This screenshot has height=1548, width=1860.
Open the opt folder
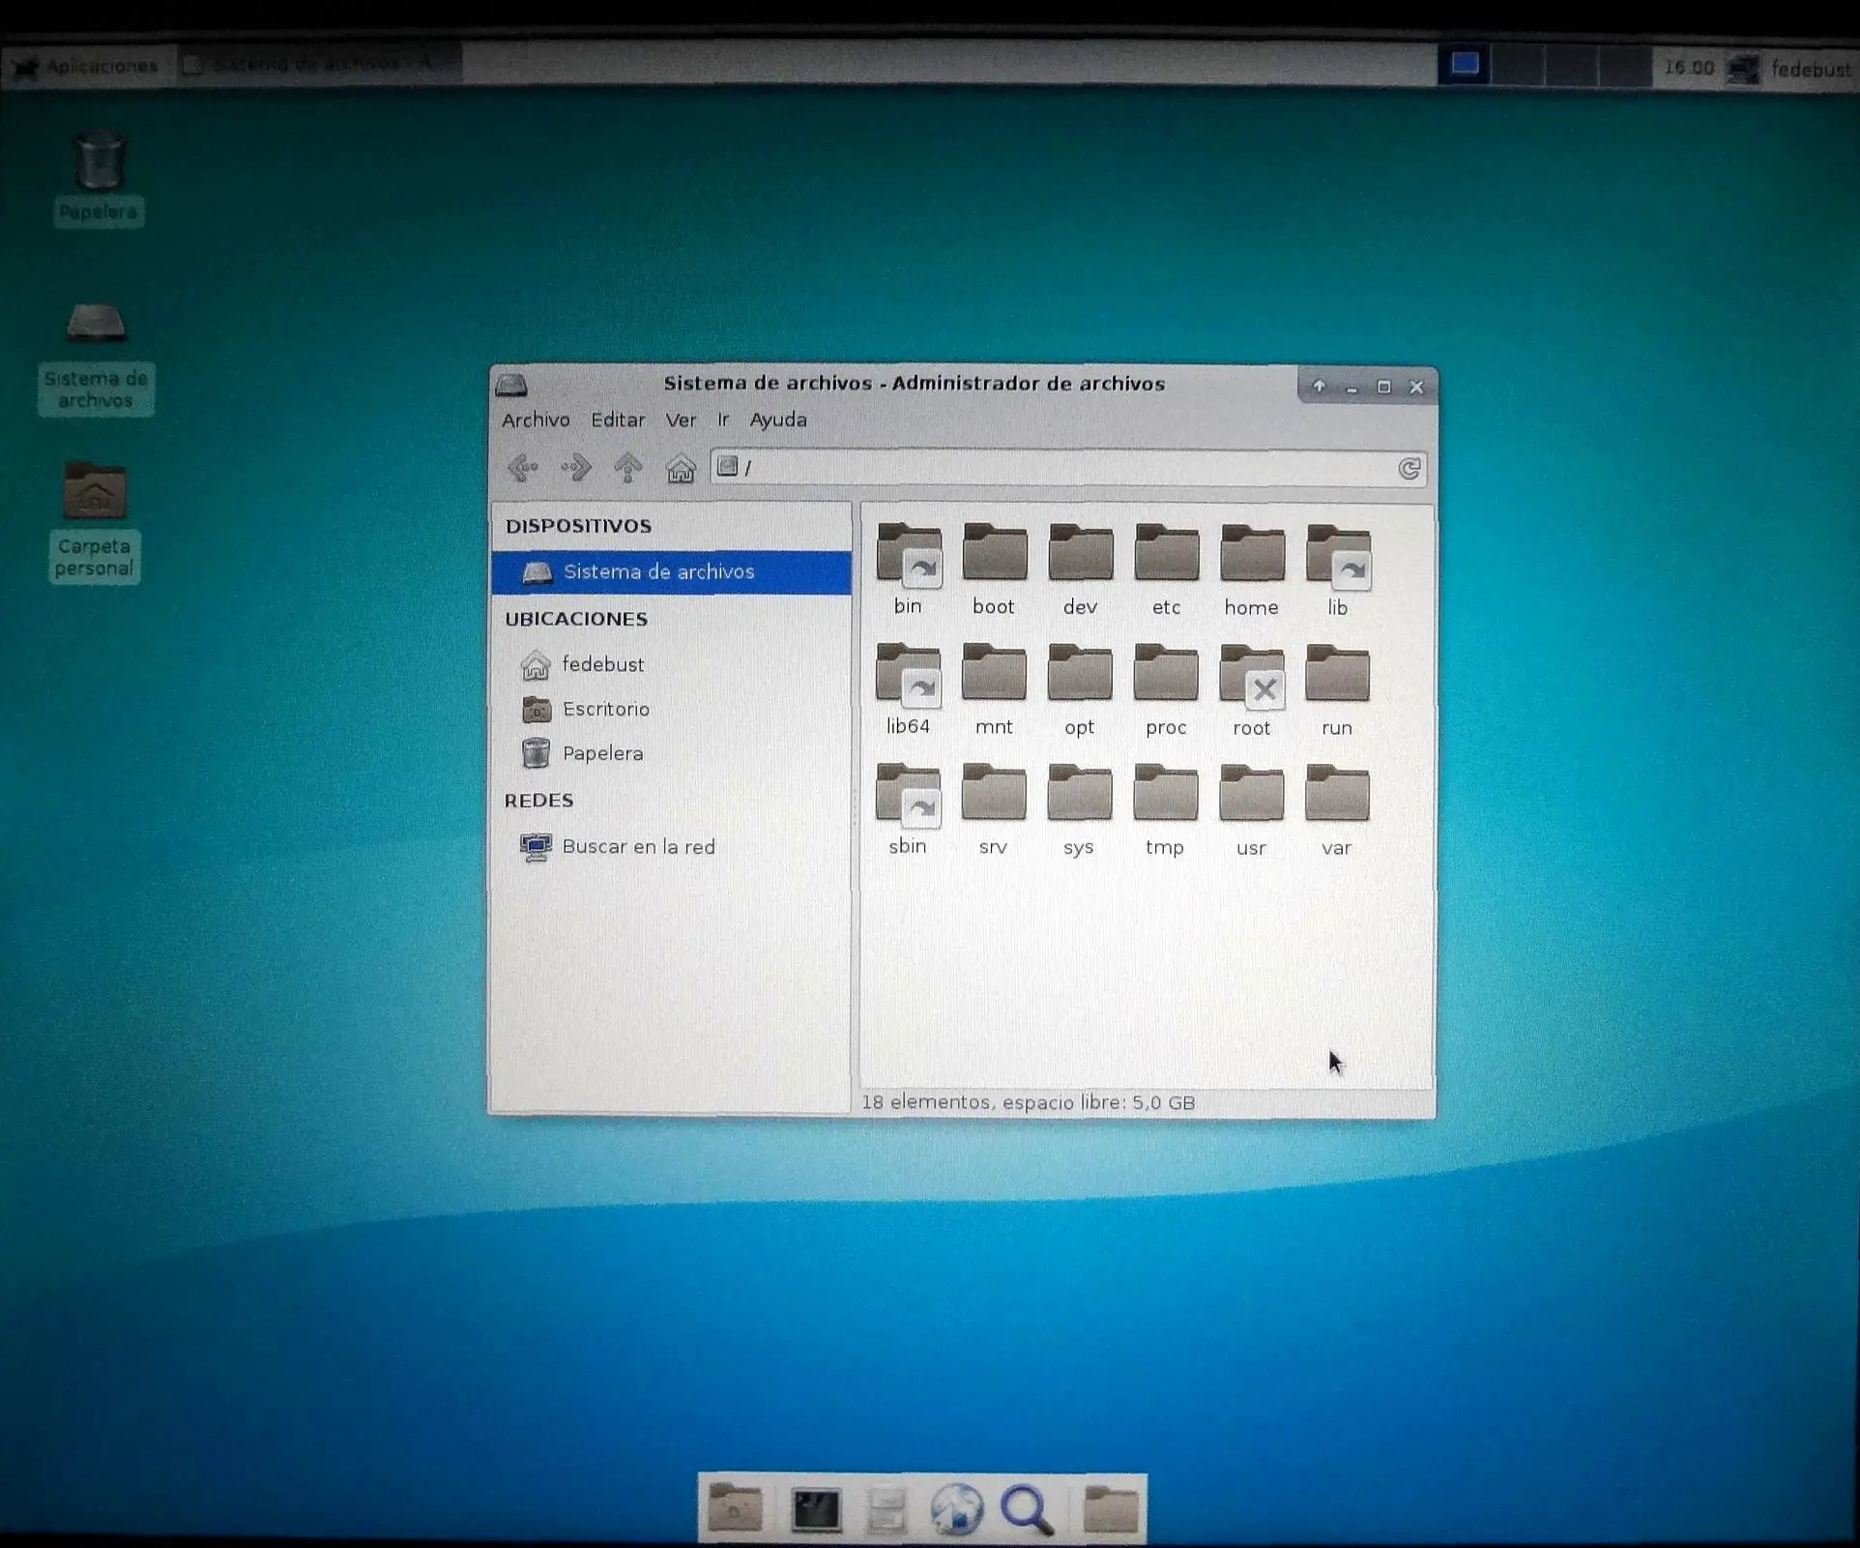[x=1080, y=688]
